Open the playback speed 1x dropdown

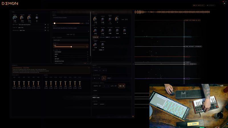(106, 86)
